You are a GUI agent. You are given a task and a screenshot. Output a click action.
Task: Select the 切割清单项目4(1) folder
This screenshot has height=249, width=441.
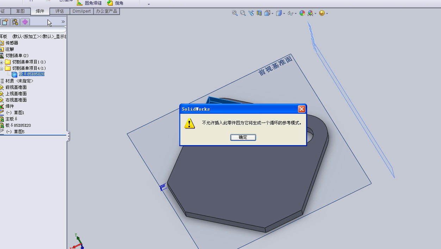[29, 68]
